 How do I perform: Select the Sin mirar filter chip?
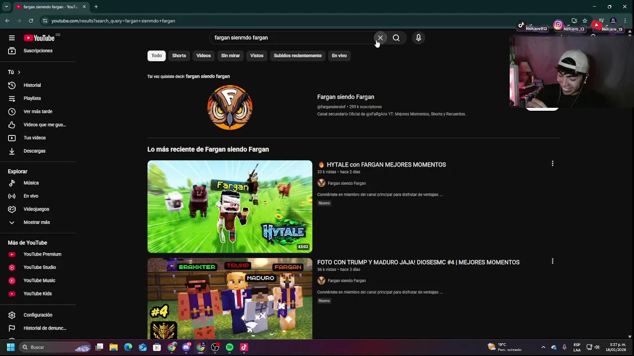click(x=230, y=55)
